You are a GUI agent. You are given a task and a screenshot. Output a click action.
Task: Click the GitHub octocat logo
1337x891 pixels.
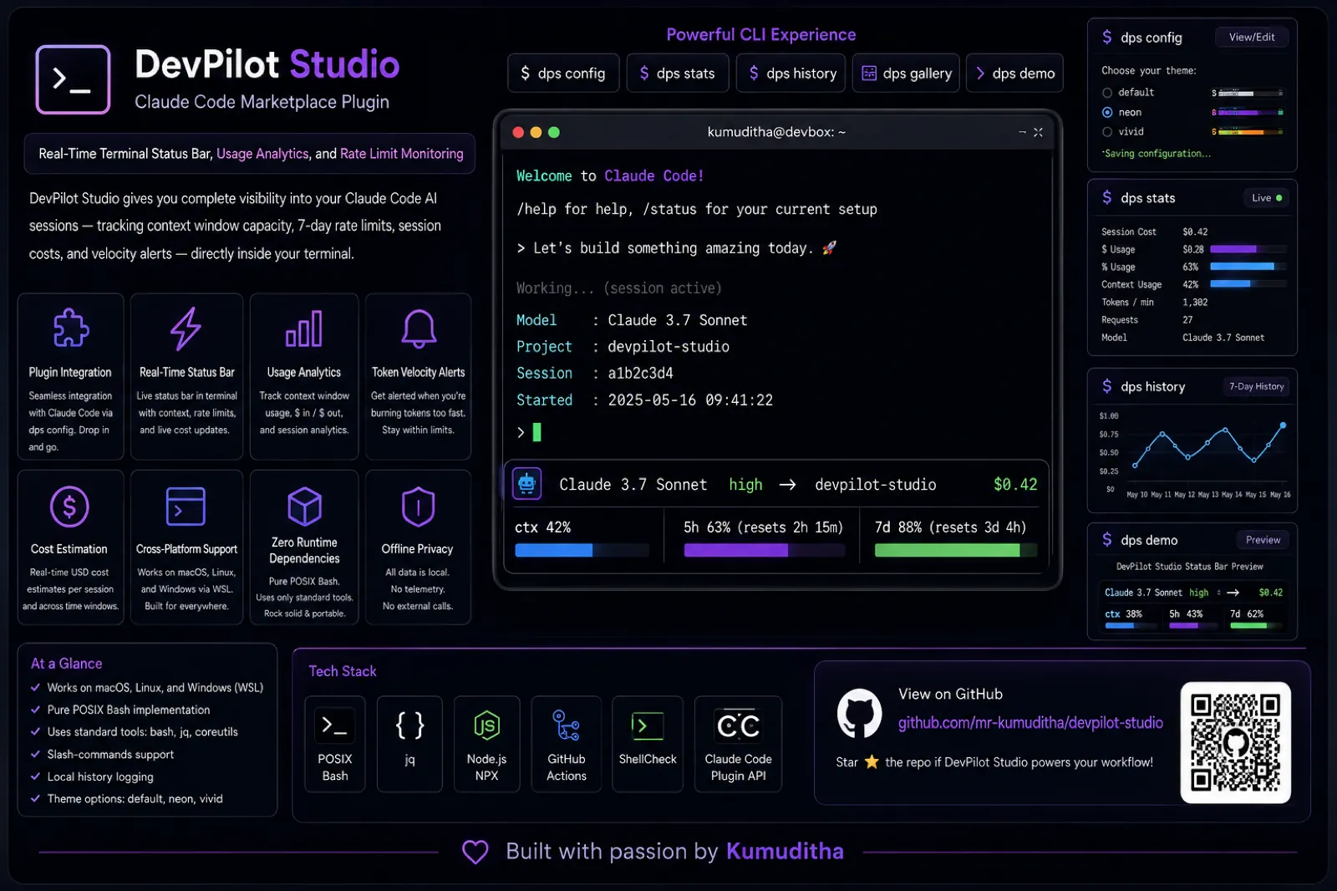[x=859, y=713]
